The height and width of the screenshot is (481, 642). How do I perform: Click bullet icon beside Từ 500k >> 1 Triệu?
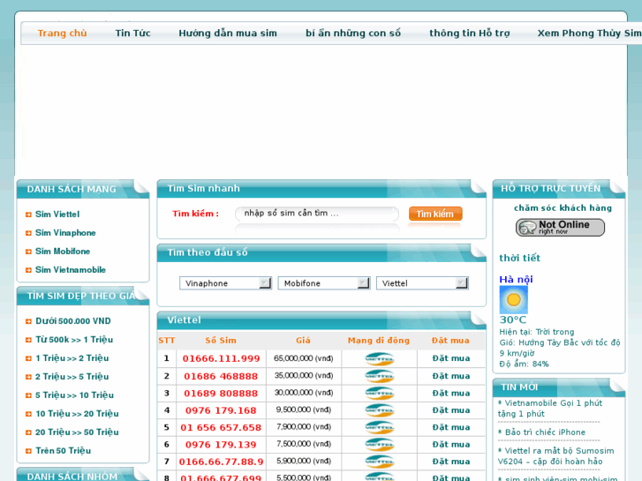click(x=28, y=340)
